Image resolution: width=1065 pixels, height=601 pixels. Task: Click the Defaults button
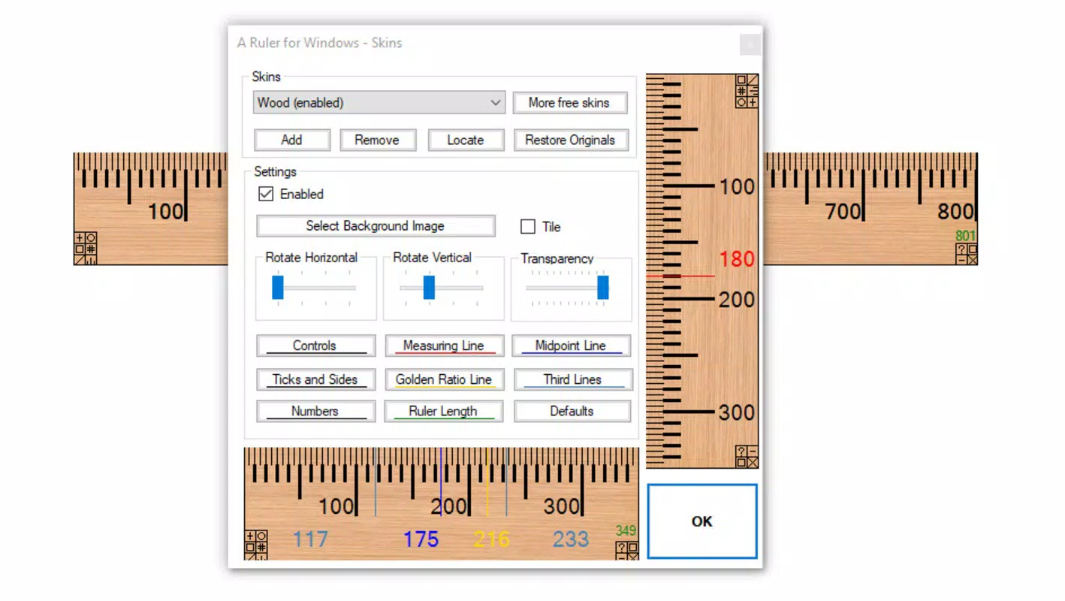[572, 411]
